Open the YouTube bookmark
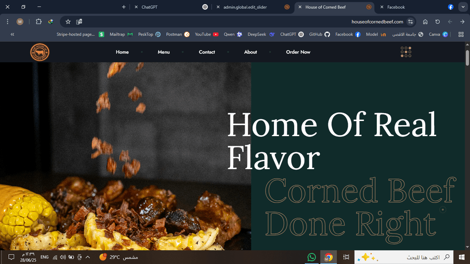 (207, 34)
